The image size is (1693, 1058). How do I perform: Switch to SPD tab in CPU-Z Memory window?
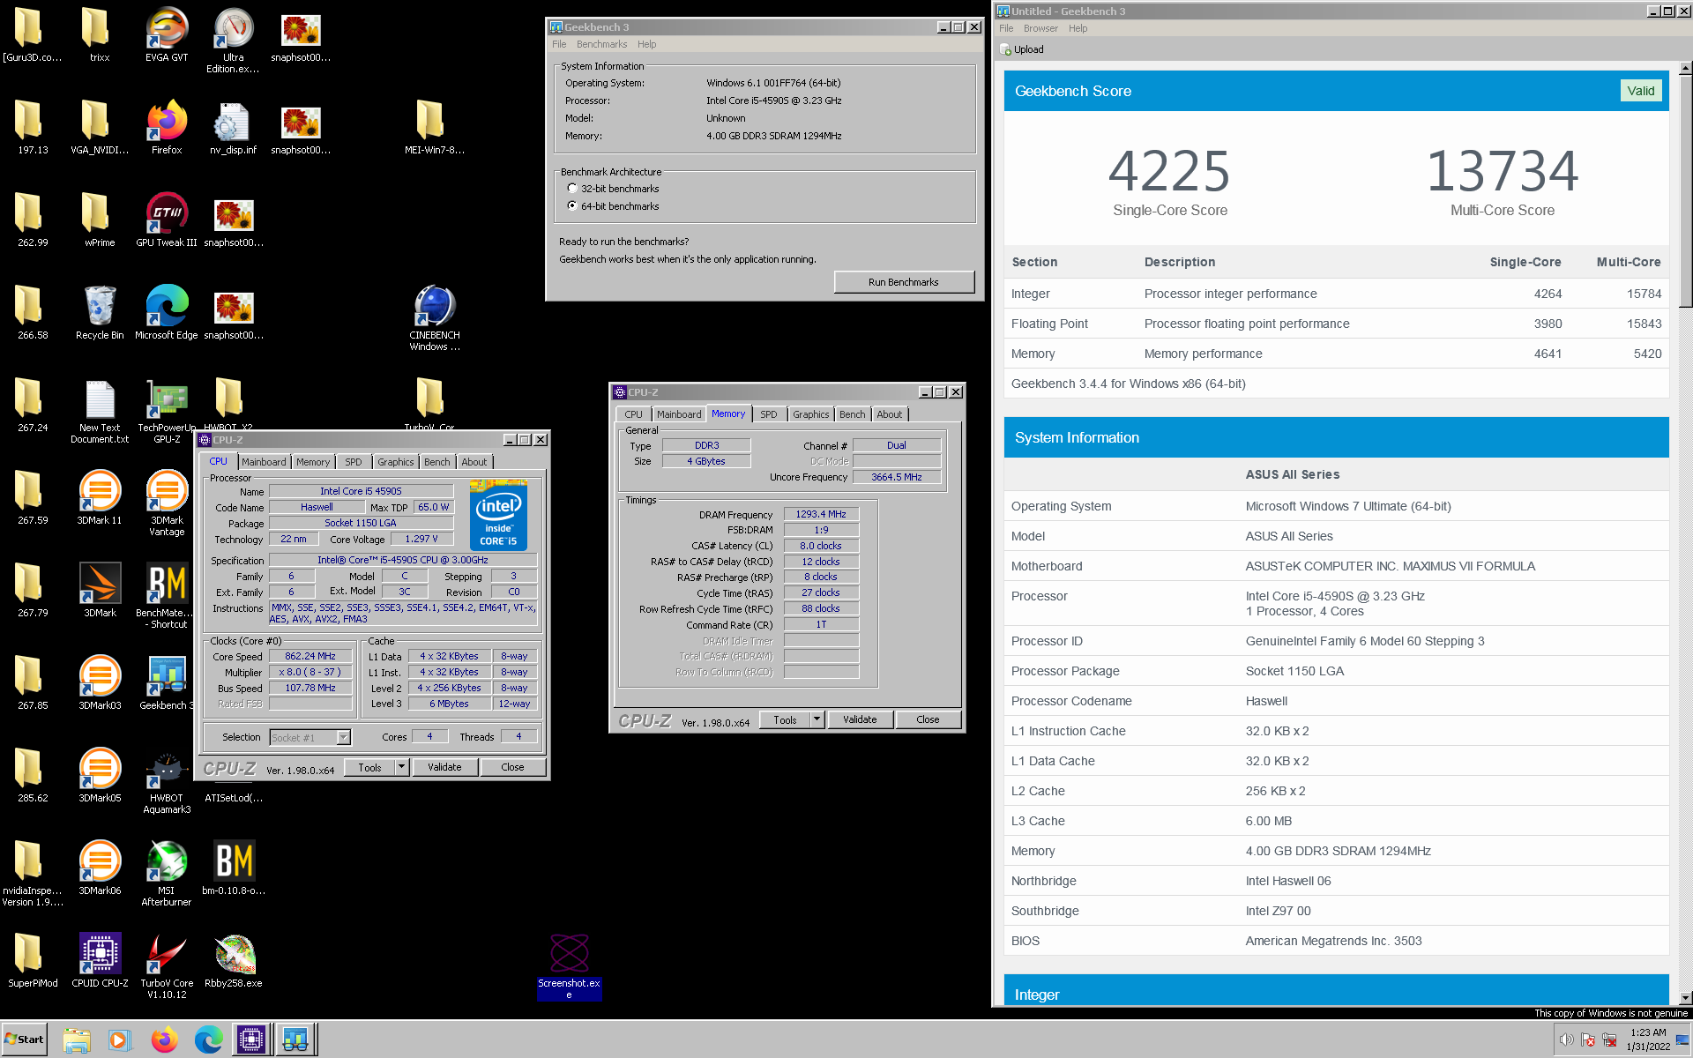(769, 414)
